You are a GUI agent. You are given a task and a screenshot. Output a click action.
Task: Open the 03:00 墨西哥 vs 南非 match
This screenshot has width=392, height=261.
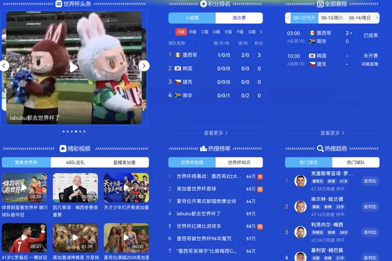click(332, 37)
